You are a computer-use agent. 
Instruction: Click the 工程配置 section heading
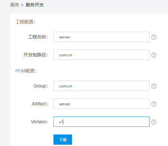pyautogui.click(x=25, y=22)
